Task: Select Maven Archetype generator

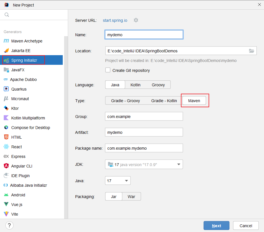Action: 31,41
